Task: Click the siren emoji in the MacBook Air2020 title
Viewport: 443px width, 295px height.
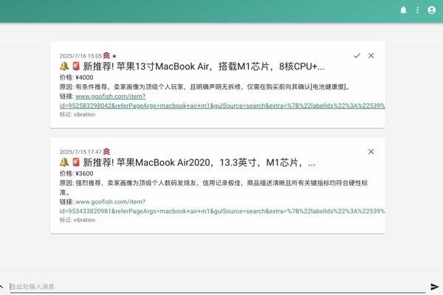Action: (x=76, y=162)
